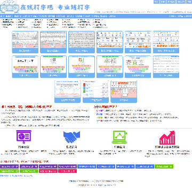Click the red heading above the left intro paragraph
This screenshot has height=192, width=192.
click(27, 107)
